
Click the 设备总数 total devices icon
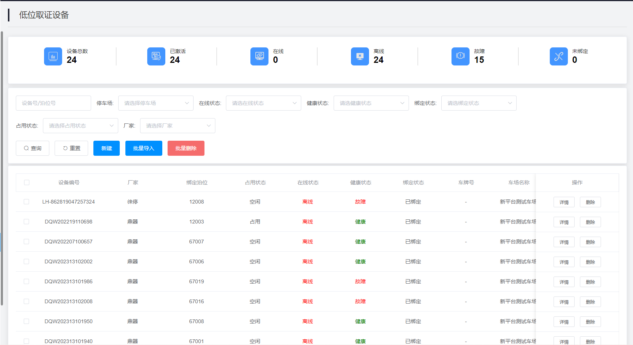tap(53, 56)
